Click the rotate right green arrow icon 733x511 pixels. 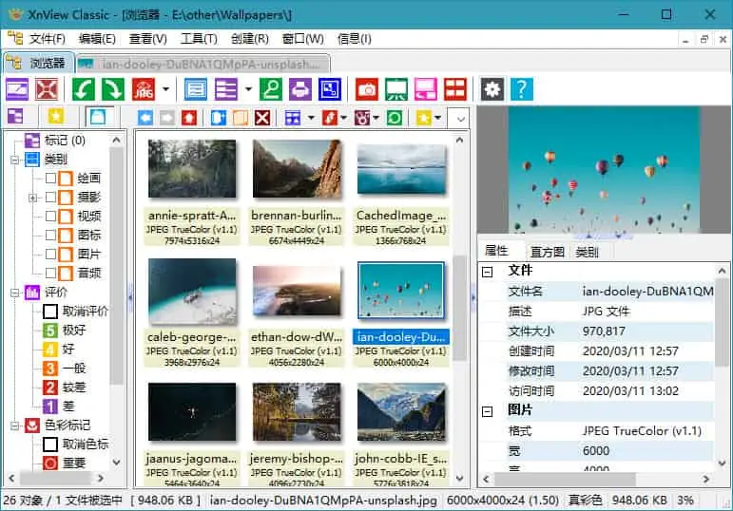[112, 89]
